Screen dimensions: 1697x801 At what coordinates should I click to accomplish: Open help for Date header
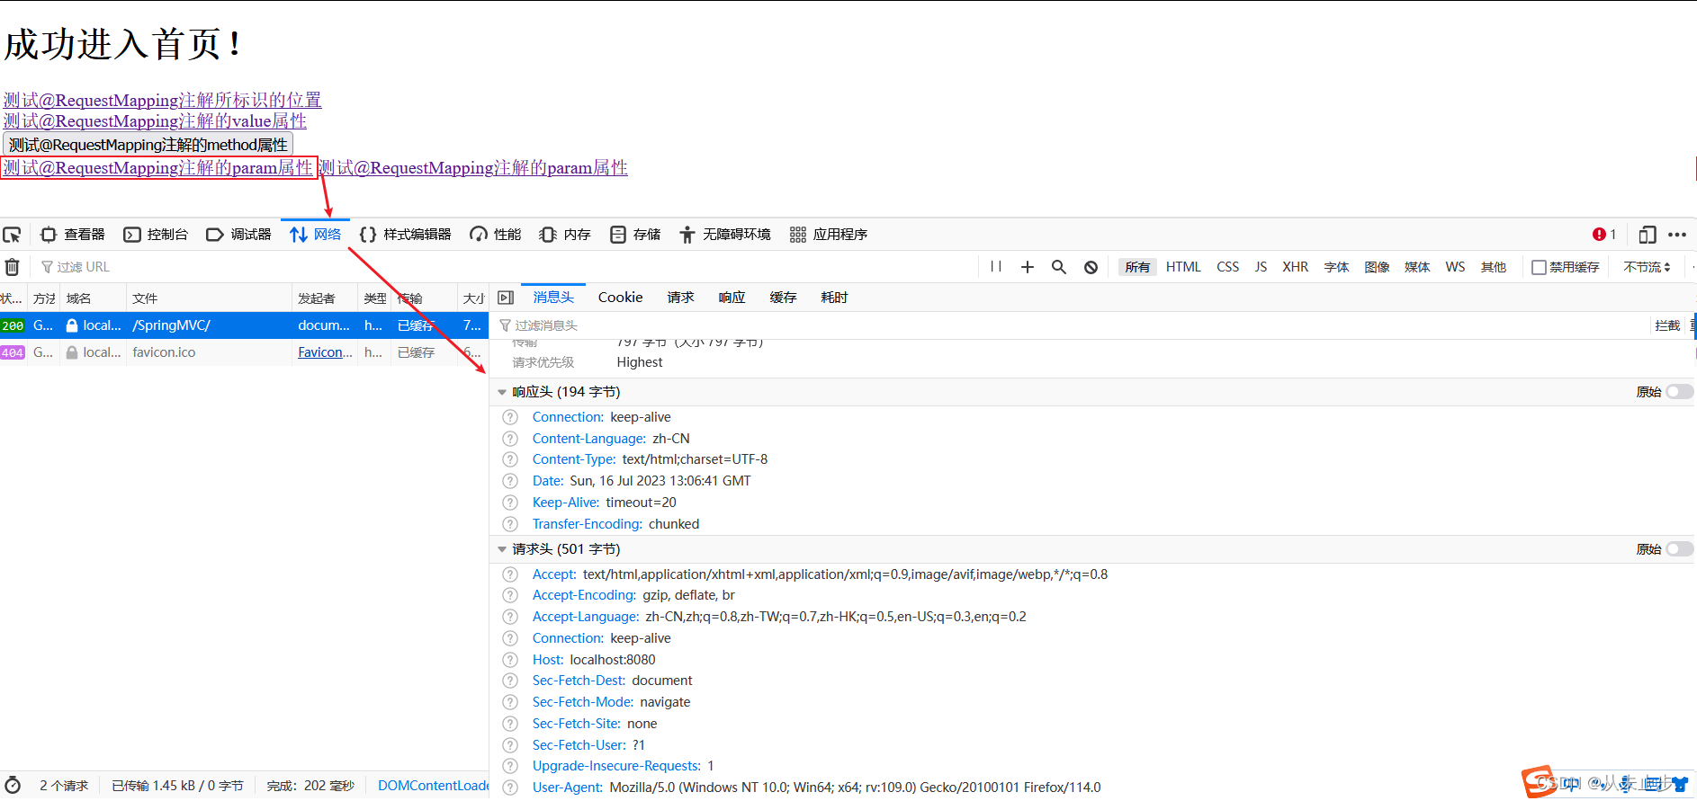point(510,481)
